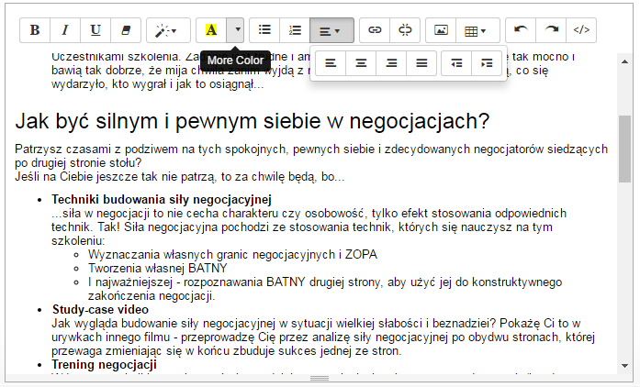This screenshot has width=640, height=387.
Task: Toggle italic formatting
Action: coord(65,30)
